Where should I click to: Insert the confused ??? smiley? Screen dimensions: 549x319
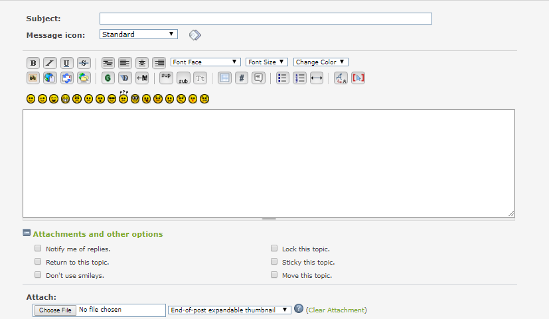point(123,97)
